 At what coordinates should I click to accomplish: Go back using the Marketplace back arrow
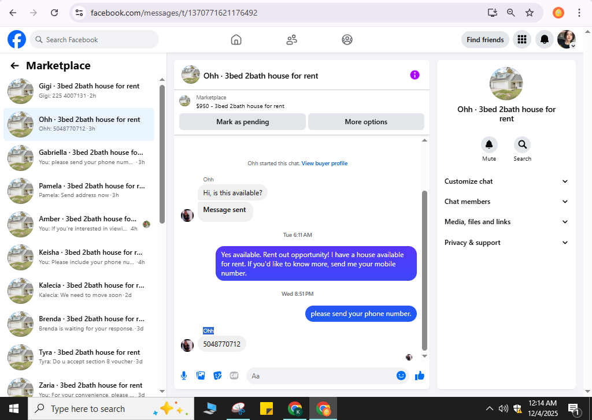pyautogui.click(x=14, y=66)
